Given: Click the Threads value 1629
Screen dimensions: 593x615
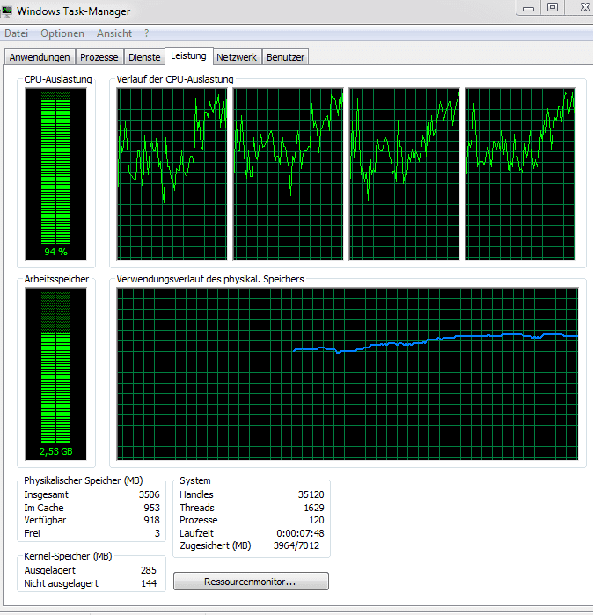Looking at the screenshot, I should [x=314, y=508].
